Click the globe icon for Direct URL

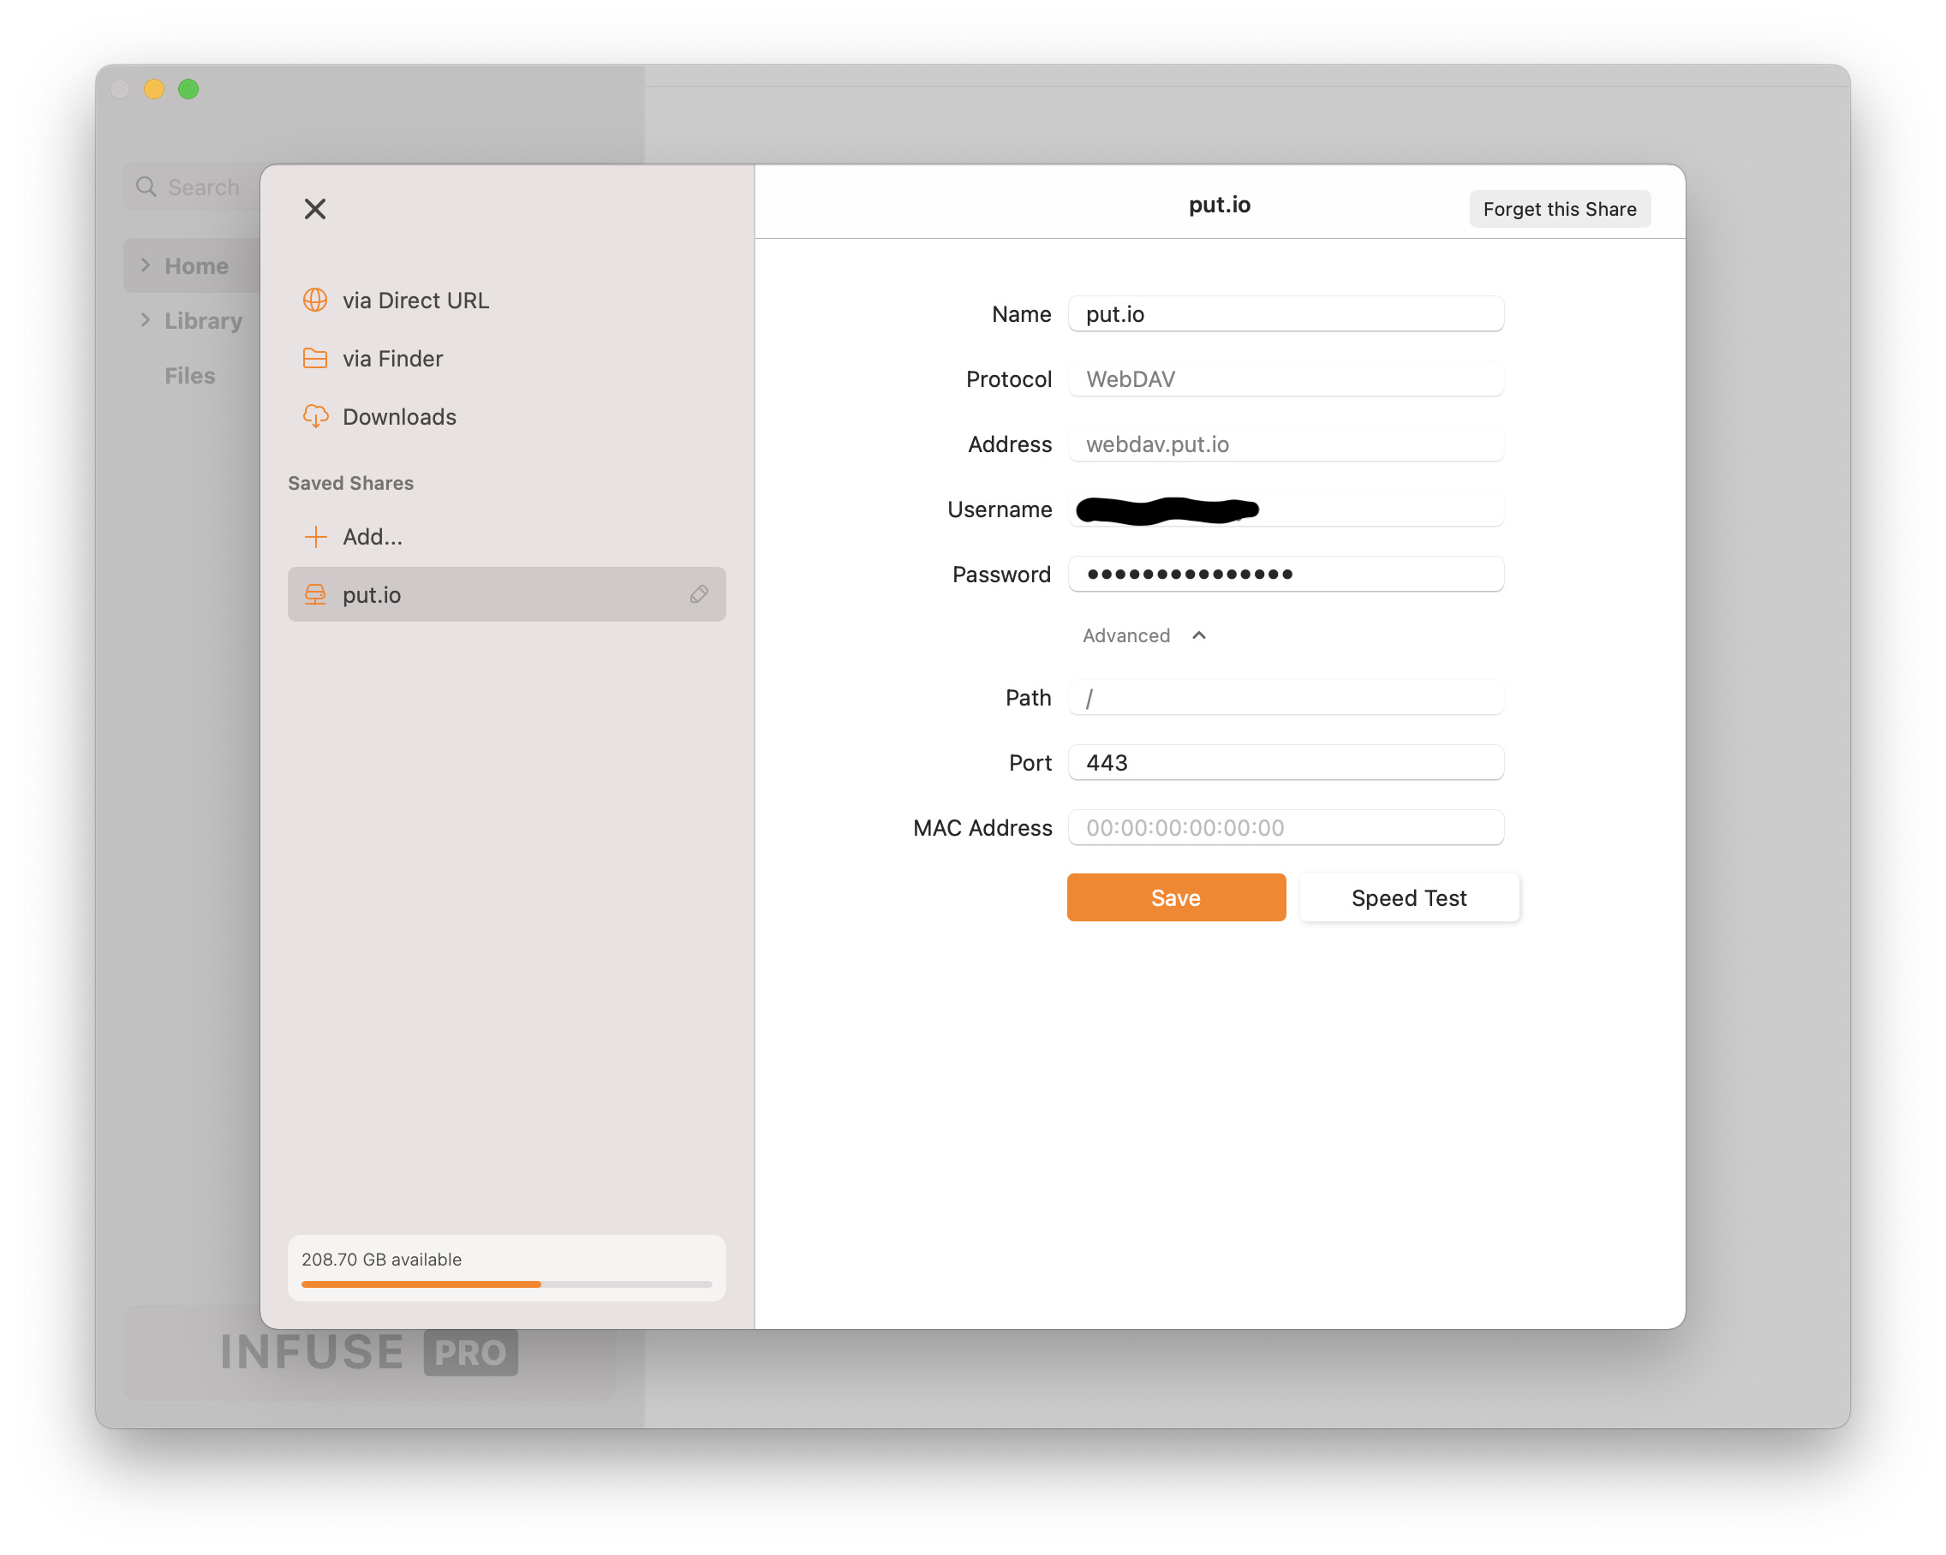[x=315, y=301]
